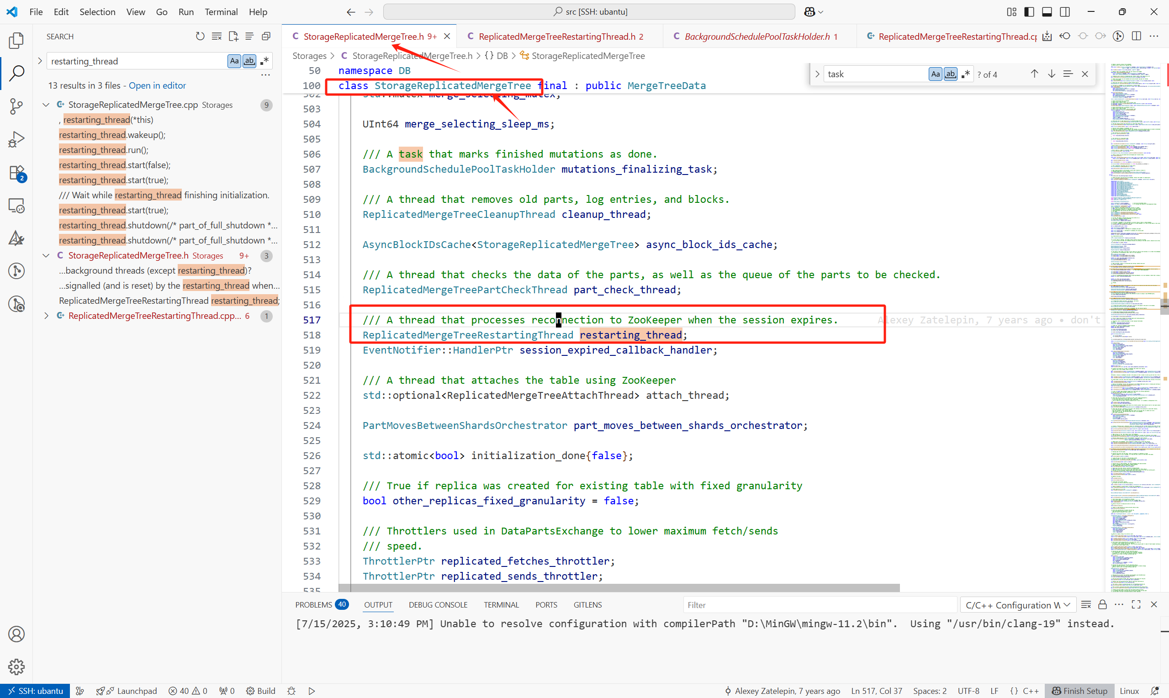The height and width of the screenshot is (698, 1169).
Task: Toggle output scroll lock
Action: coord(1102,604)
